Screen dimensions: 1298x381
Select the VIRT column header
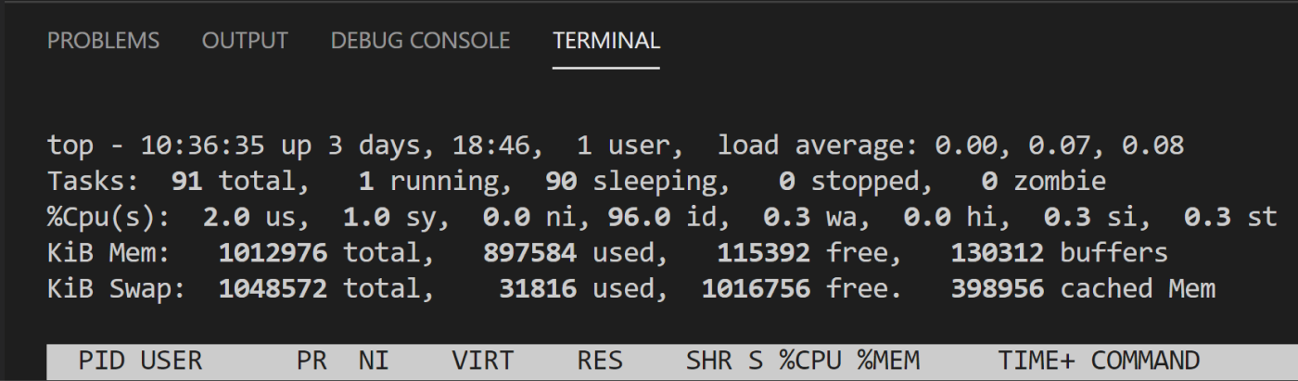click(x=482, y=360)
